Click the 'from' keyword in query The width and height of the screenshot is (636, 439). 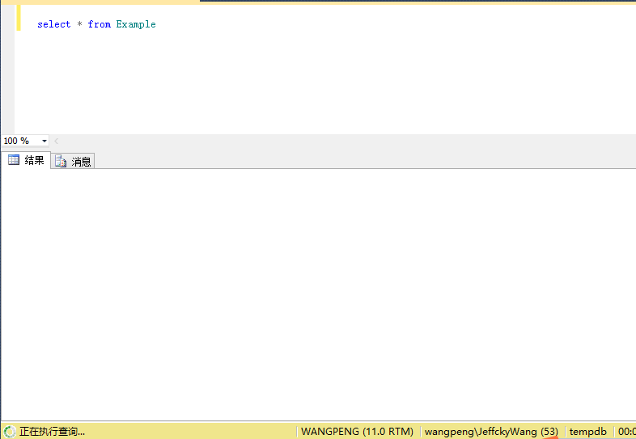pyautogui.click(x=100, y=24)
